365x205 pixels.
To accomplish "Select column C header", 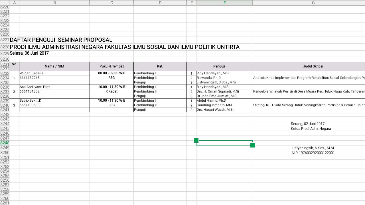I will tap(111, 3).
